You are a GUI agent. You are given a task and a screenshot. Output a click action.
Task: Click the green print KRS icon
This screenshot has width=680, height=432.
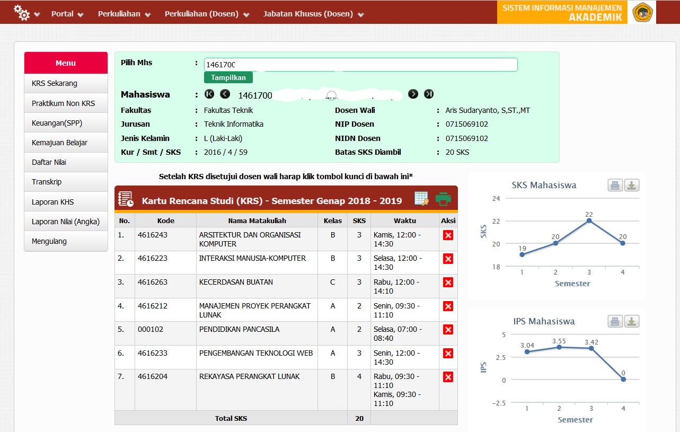click(443, 199)
